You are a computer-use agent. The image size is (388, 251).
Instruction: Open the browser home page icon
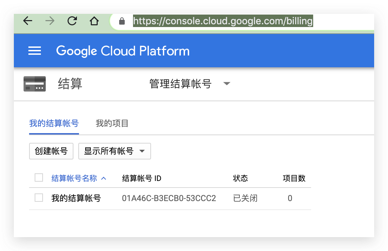[x=94, y=21]
